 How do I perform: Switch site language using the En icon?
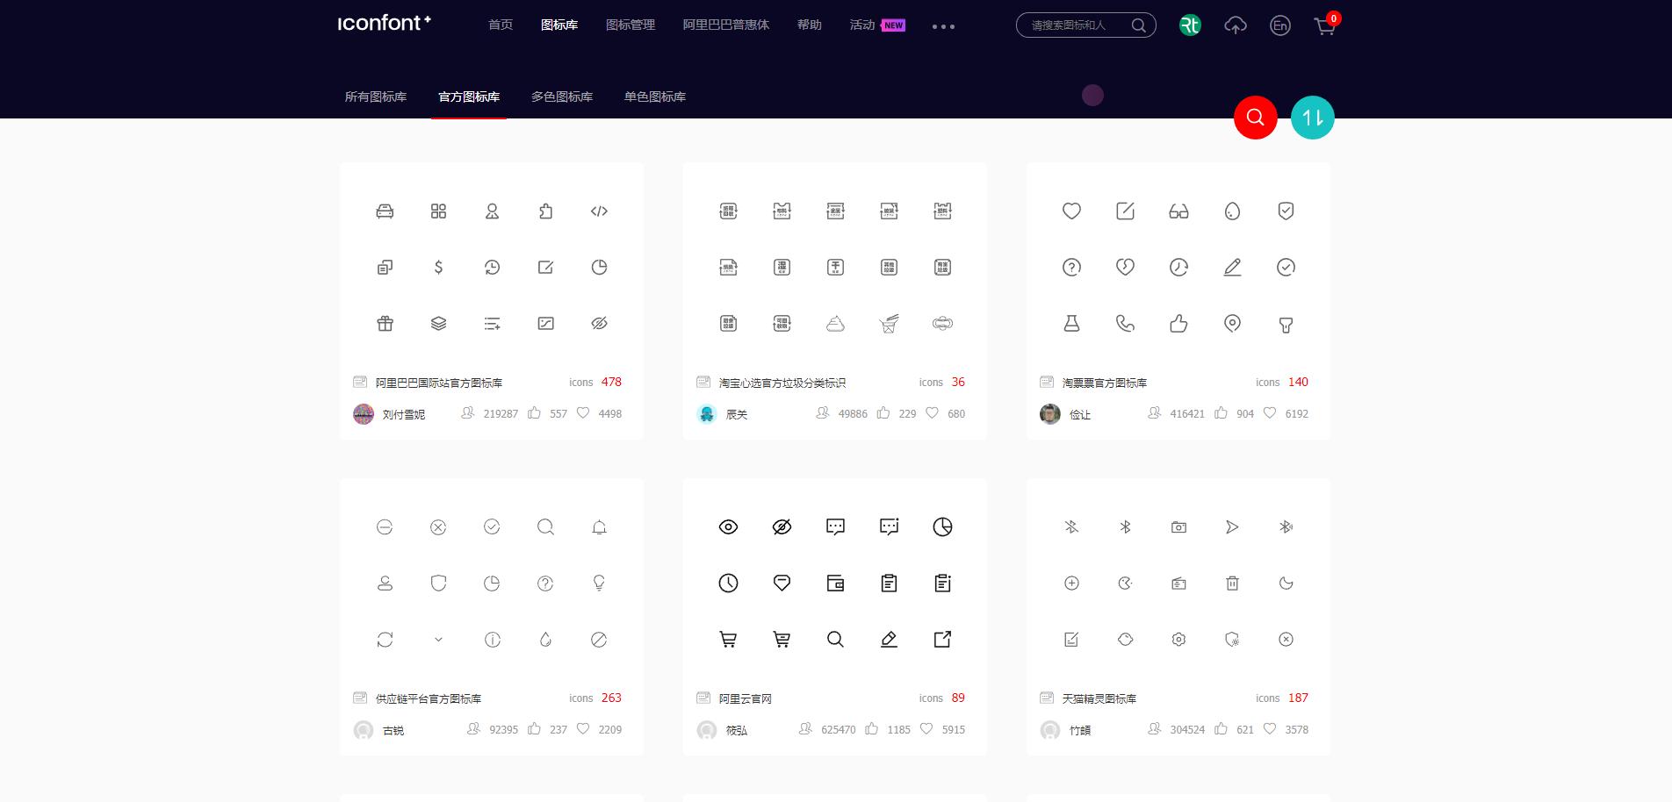(1280, 25)
